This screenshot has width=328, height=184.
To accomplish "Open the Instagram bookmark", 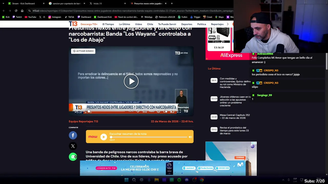I will pos(55,17).
